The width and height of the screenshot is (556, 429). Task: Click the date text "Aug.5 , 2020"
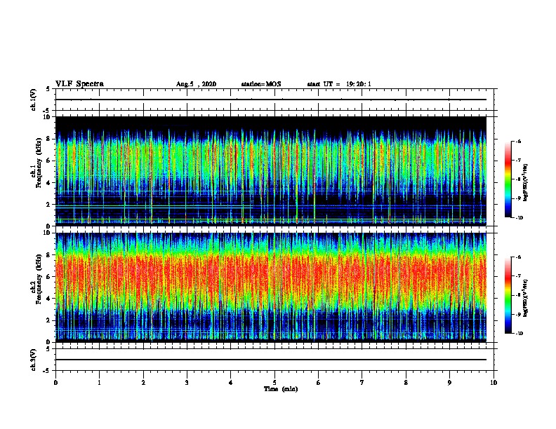tap(196, 84)
